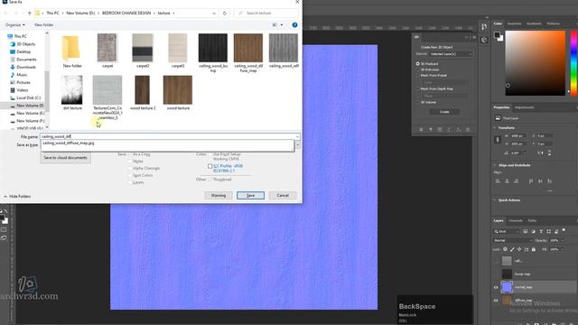
Task: Expand the Quick Actions section
Action: pyautogui.click(x=495, y=200)
